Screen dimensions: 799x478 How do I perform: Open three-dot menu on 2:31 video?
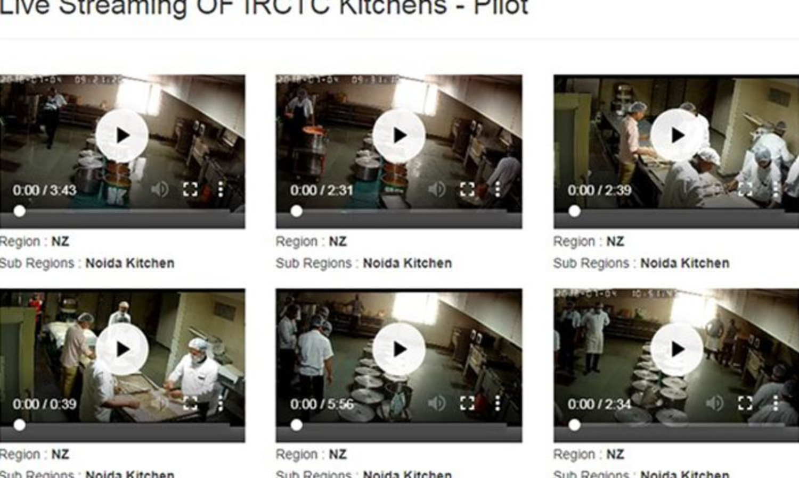click(x=498, y=189)
